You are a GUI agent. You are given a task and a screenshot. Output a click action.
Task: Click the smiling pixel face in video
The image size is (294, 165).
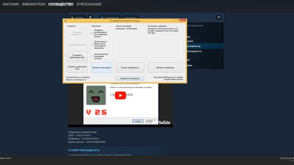point(96,95)
